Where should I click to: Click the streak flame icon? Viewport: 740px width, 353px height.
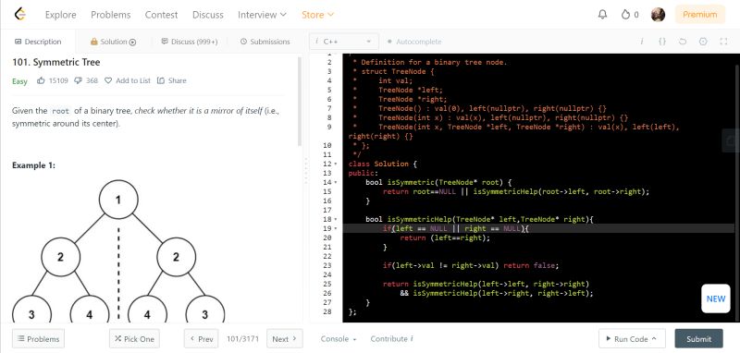[x=625, y=14]
